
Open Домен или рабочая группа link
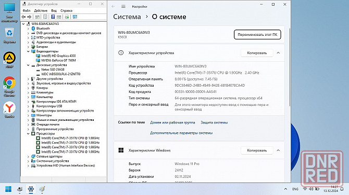click(x=172, y=122)
